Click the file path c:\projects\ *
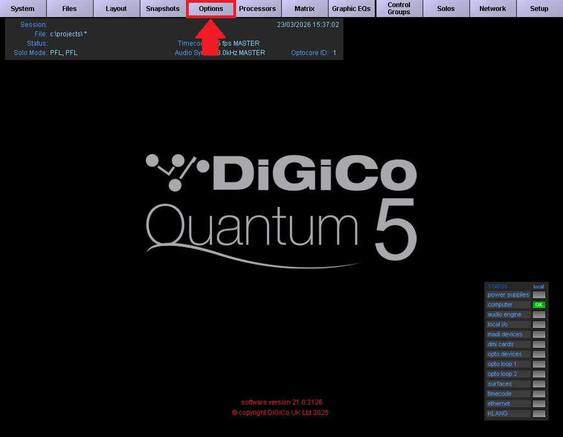Screen dimensions: 563x437 [68, 34]
